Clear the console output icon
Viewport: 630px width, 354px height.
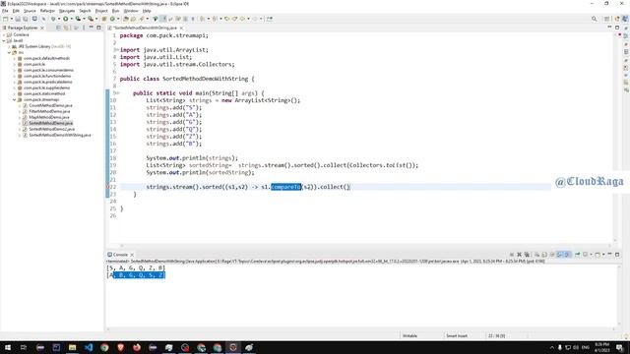pos(536,255)
